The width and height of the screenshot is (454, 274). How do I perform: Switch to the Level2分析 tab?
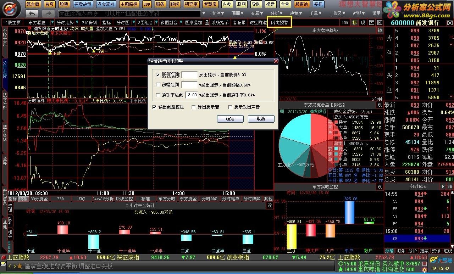[103, 199]
